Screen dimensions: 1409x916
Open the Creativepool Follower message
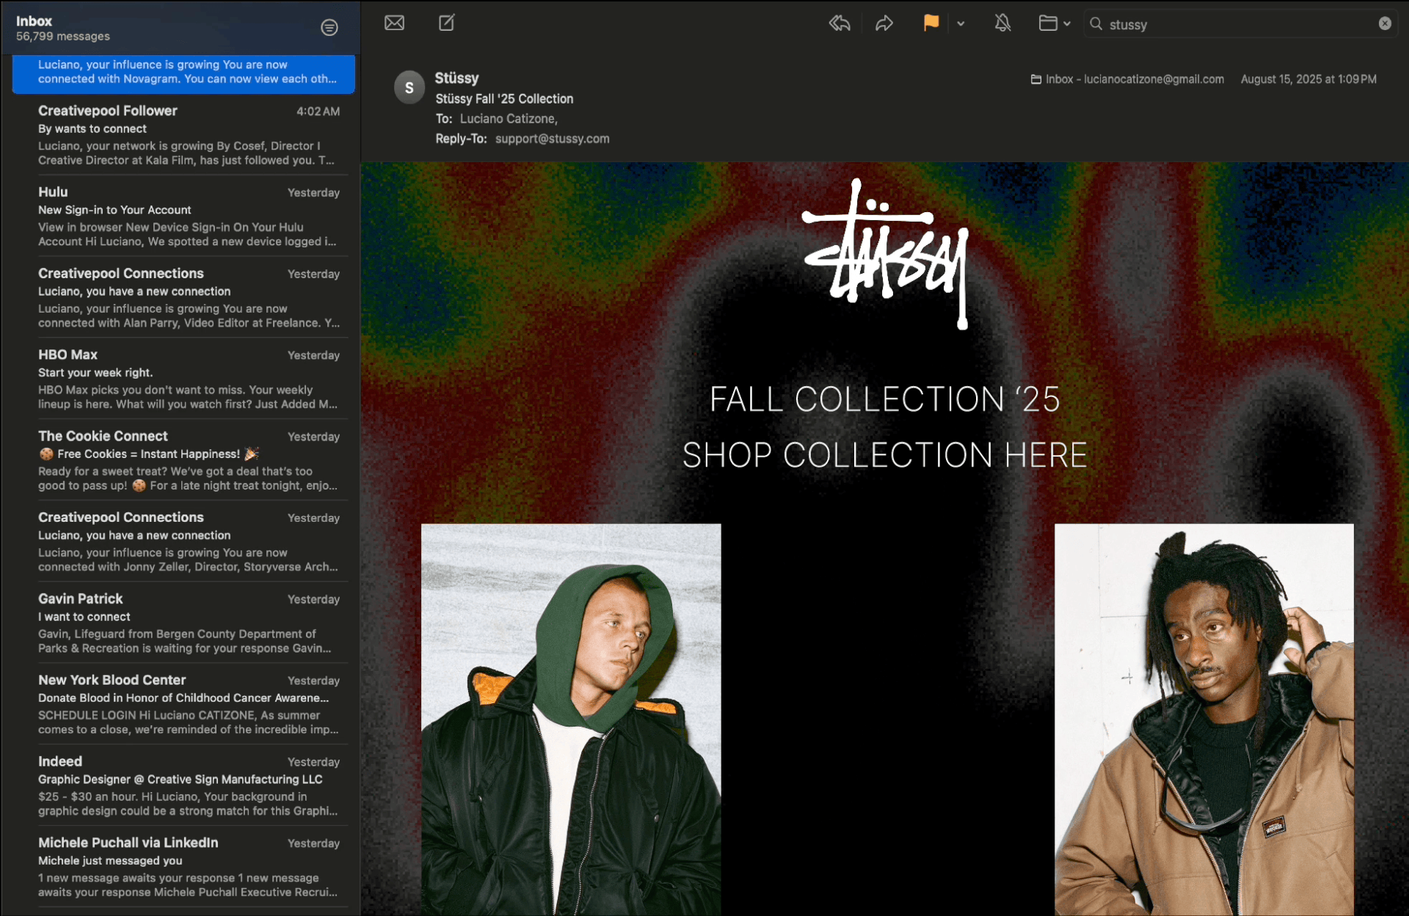[x=183, y=135]
